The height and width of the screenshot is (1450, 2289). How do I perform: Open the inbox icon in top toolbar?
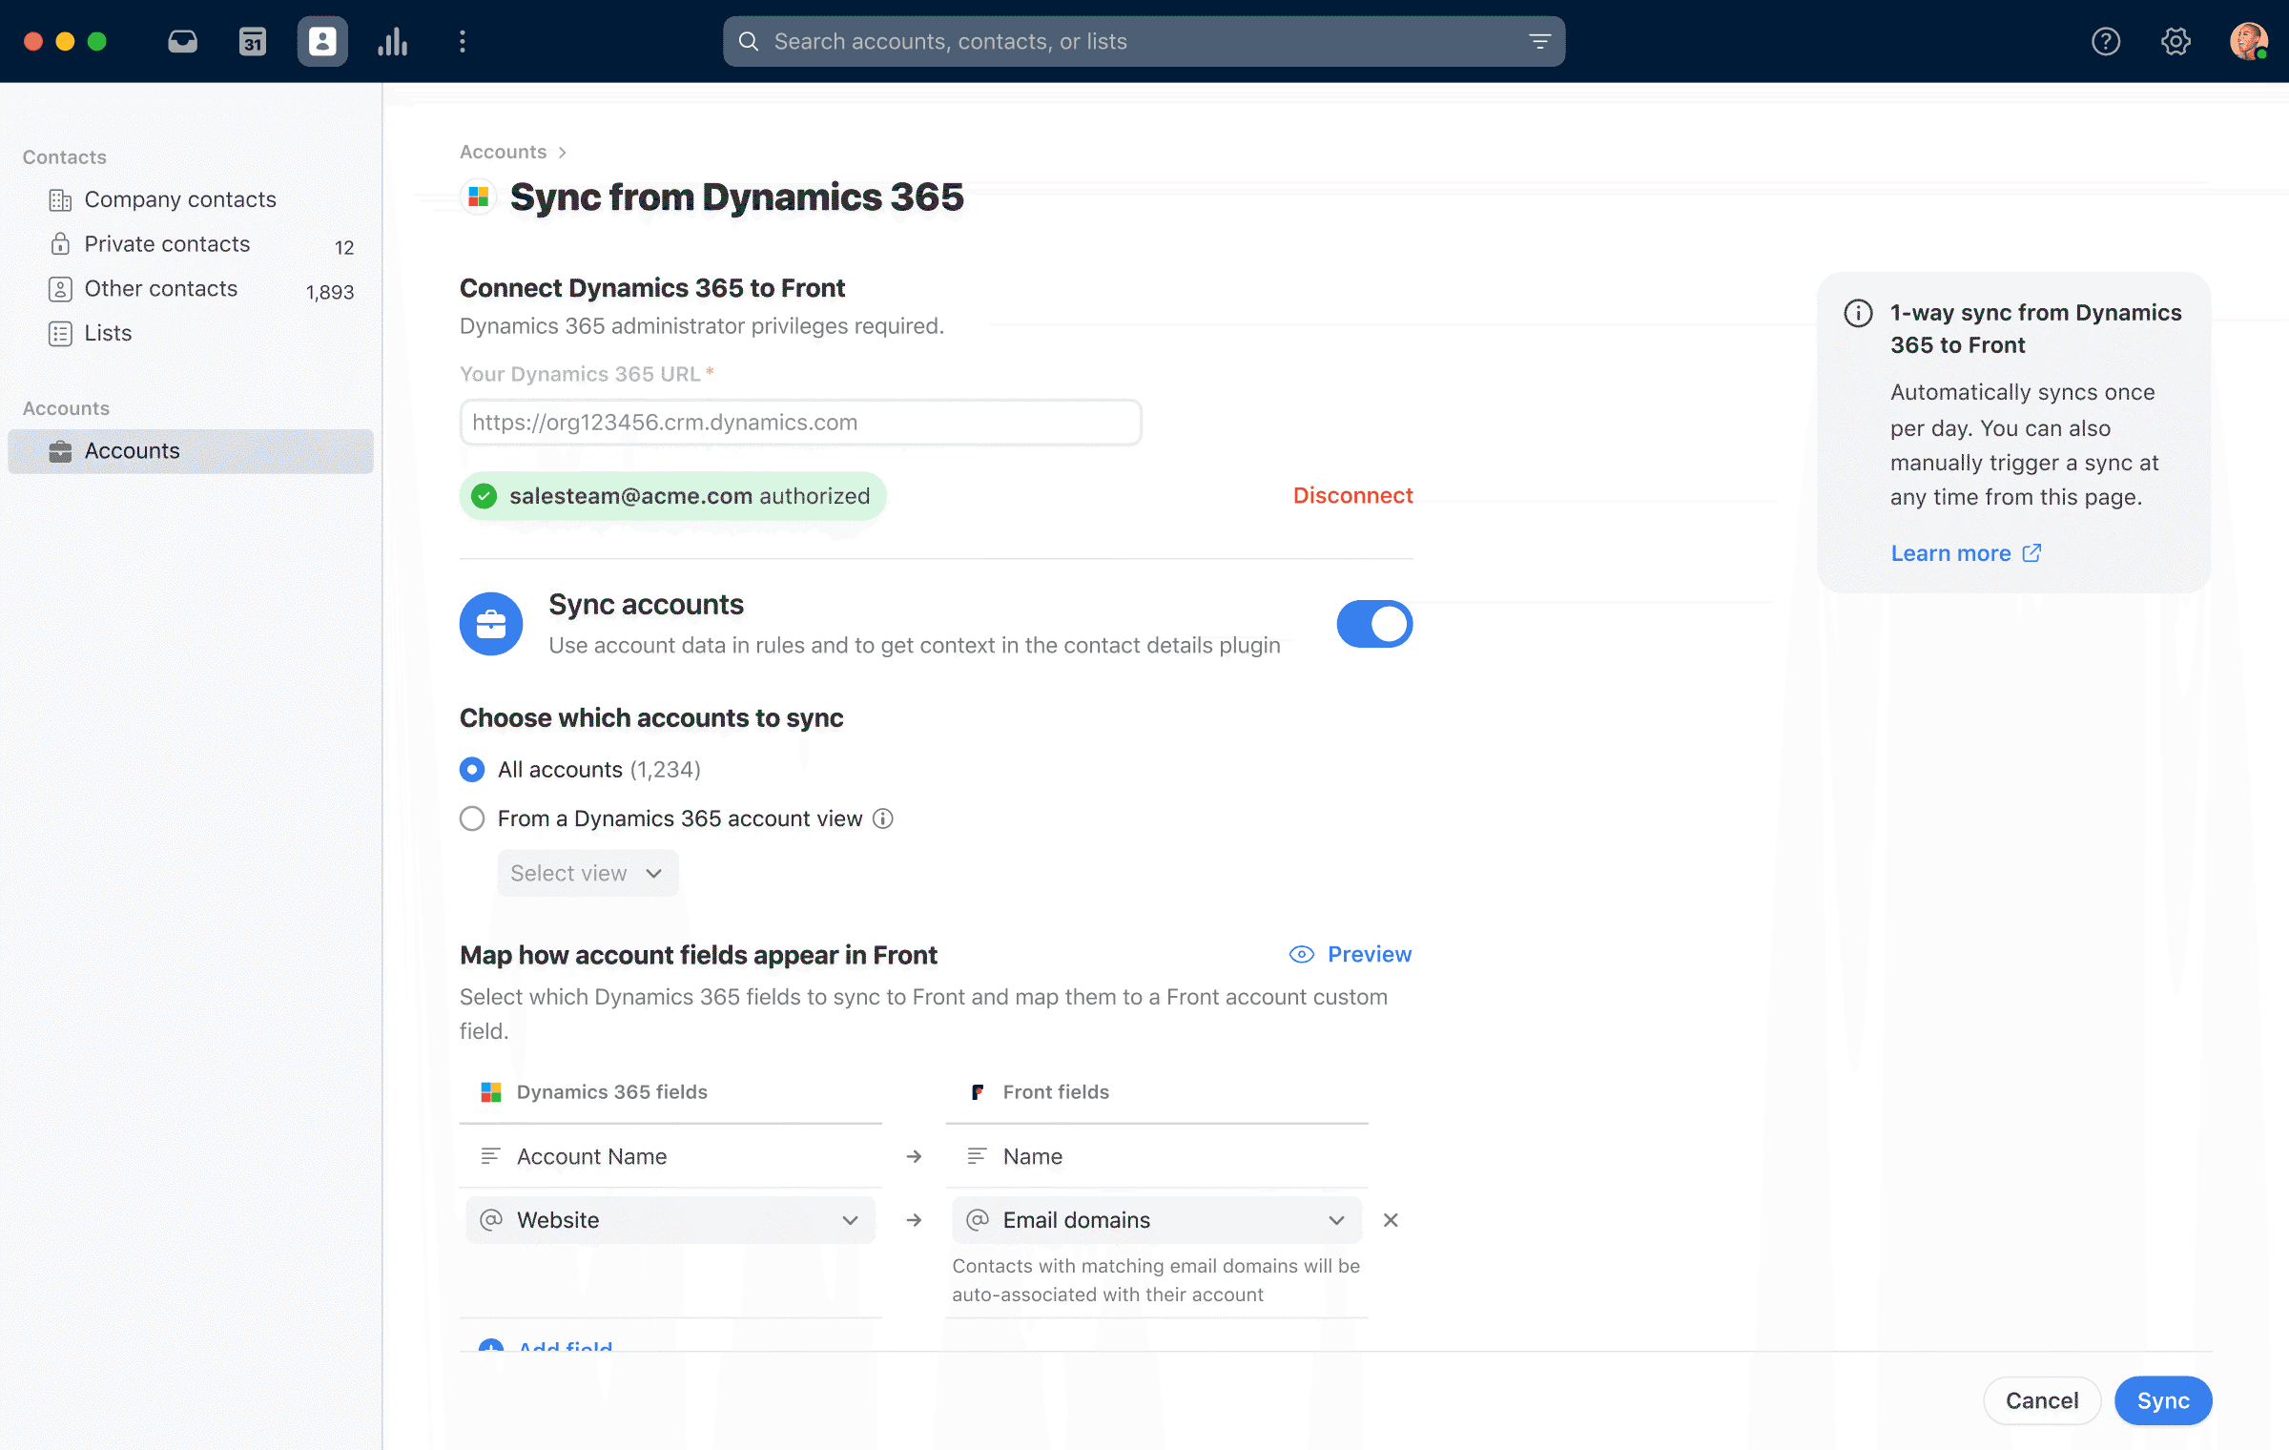(181, 41)
